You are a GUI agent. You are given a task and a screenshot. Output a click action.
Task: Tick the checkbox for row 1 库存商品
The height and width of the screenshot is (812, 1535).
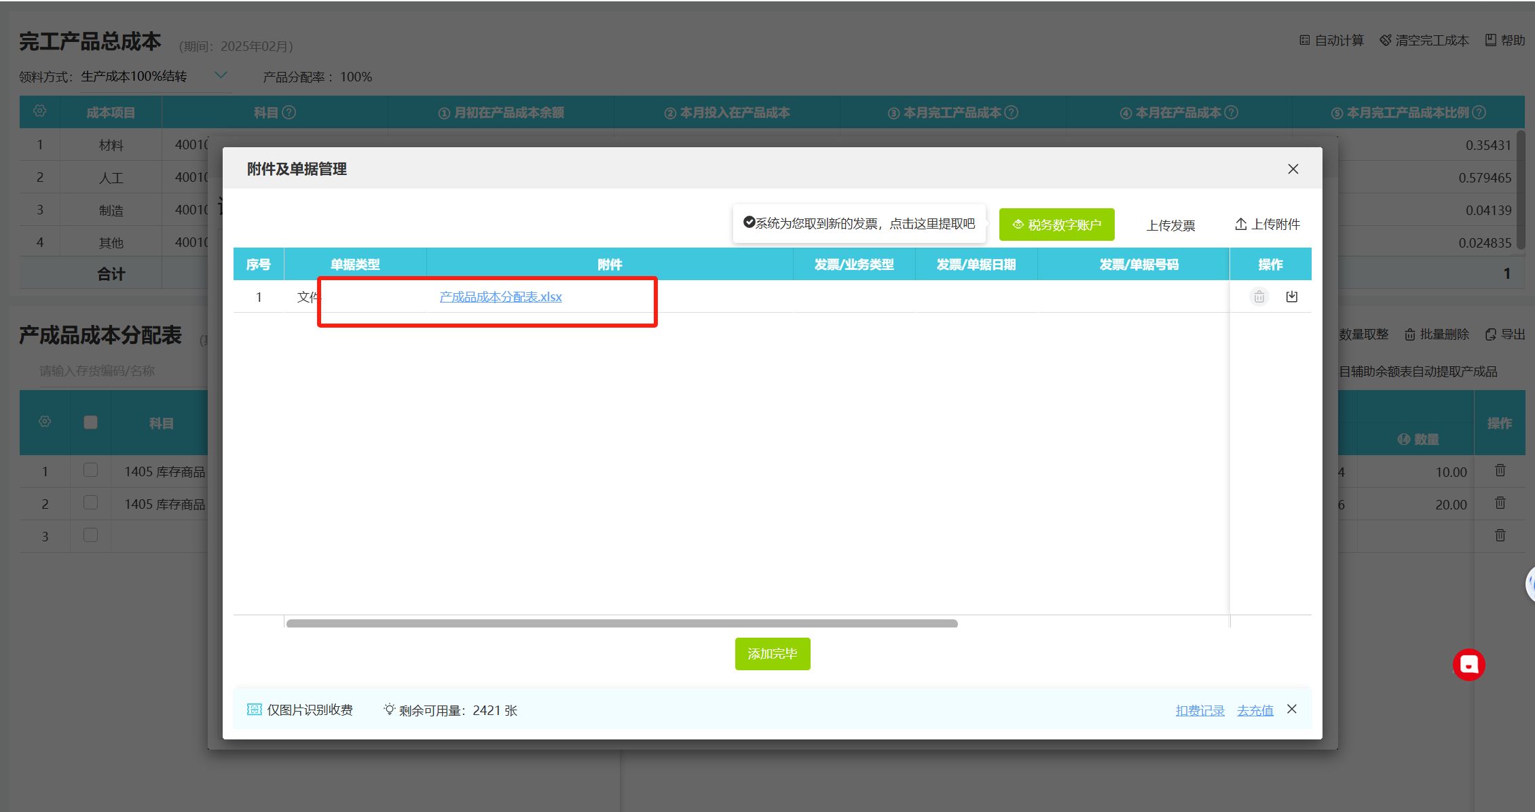coord(90,470)
